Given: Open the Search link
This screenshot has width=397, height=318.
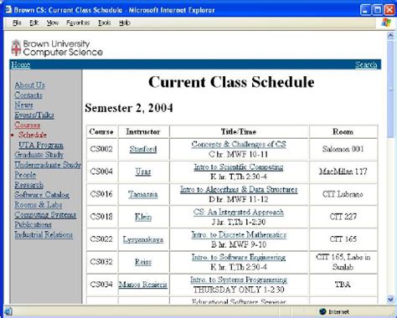Looking at the screenshot, I should pos(366,64).
